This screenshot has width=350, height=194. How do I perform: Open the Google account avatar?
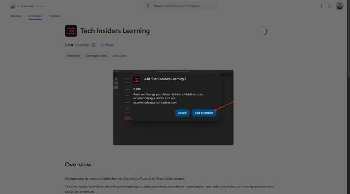pyautogui.click(x=340, y=6)
